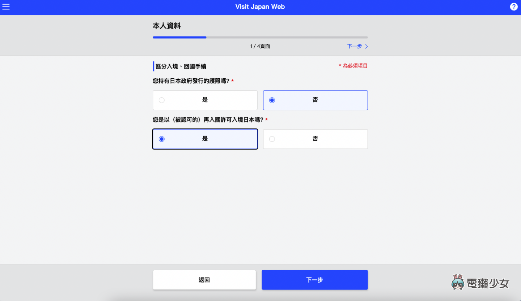Click the Visit Japan Web header title

260,6
